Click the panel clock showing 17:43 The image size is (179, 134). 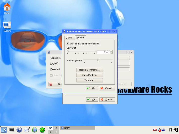pos(173,130)
